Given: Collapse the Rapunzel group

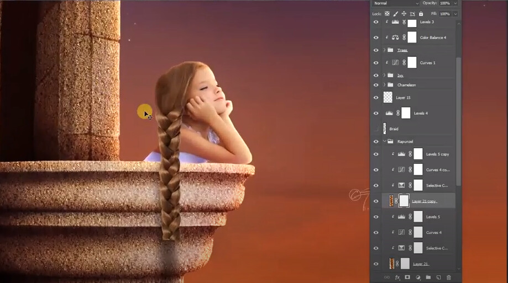Looking at the screenshot, I should pos(385,142).
